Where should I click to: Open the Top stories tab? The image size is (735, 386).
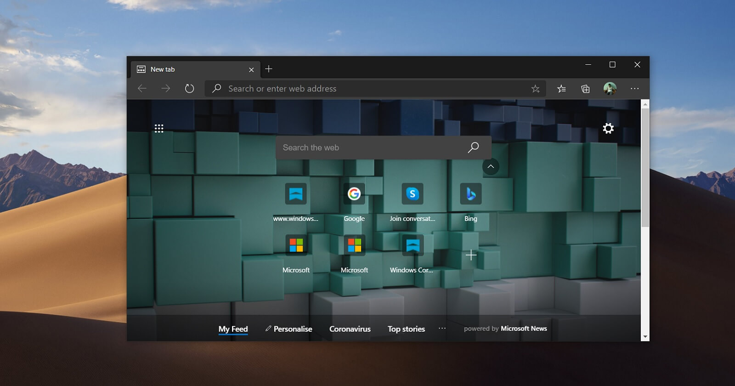[406, 329]
